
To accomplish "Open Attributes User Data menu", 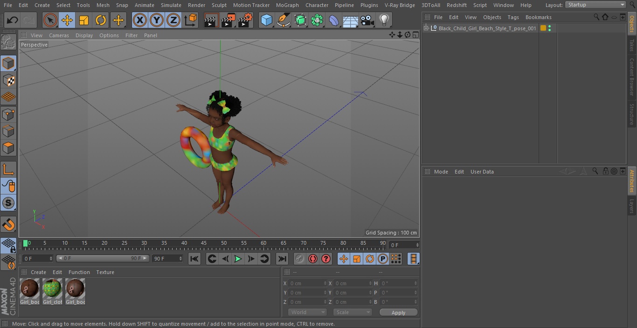I will [482, 172].
